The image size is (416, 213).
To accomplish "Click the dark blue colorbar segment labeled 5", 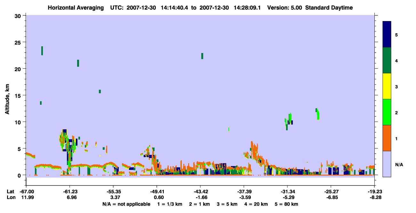I will click(387, 34).
